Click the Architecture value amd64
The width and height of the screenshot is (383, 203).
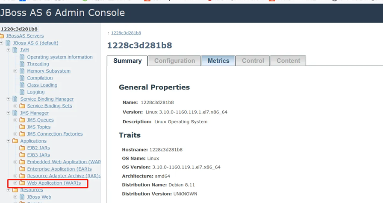coord(162,176)
